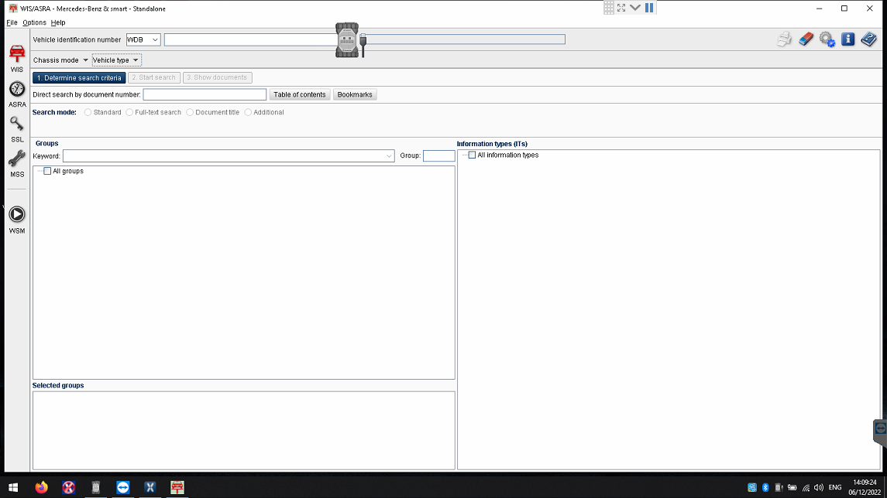Tick the All information types checkbox
This screenshot has width=887, height=498.
pyautogui.click(x=472, y=155)
